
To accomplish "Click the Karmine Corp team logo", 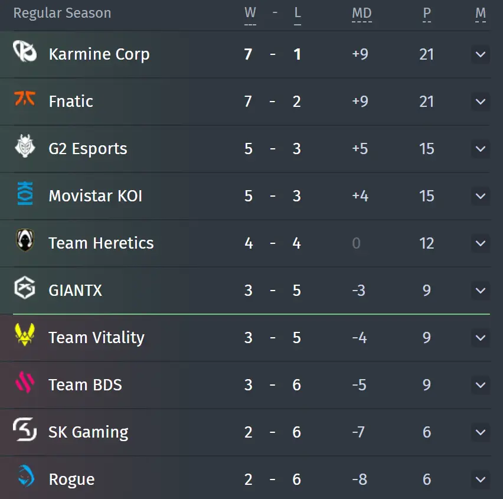I will point(25,51).
